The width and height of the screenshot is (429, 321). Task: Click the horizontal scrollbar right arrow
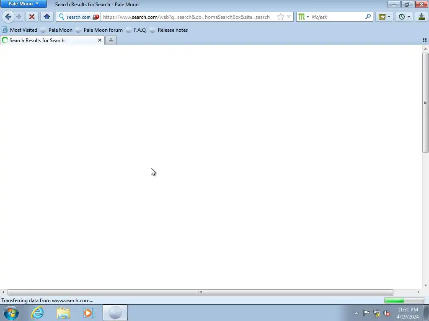[x=418, y=292]
